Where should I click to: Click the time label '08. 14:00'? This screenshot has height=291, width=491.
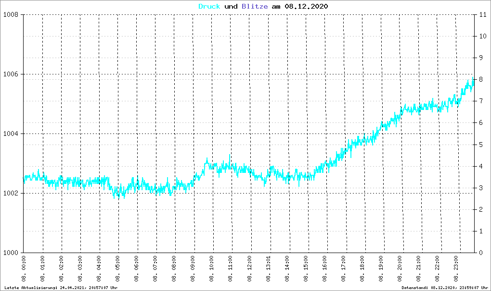coord(287,268)
